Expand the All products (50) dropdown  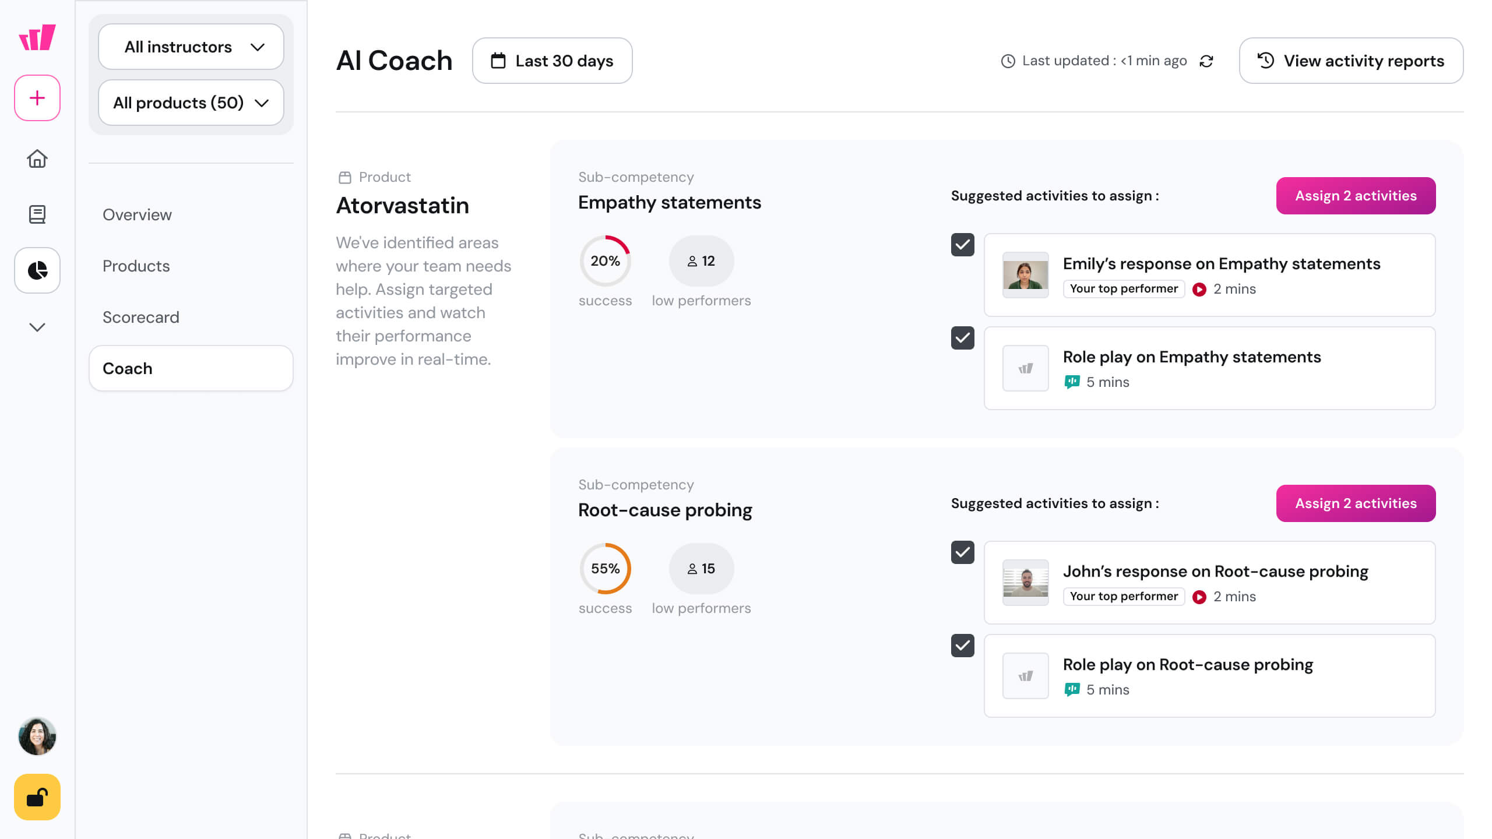click(x=191, y=103)
